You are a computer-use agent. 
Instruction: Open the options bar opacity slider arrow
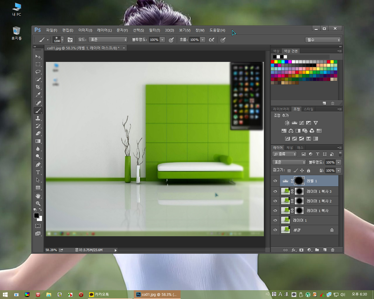[162, 40]
